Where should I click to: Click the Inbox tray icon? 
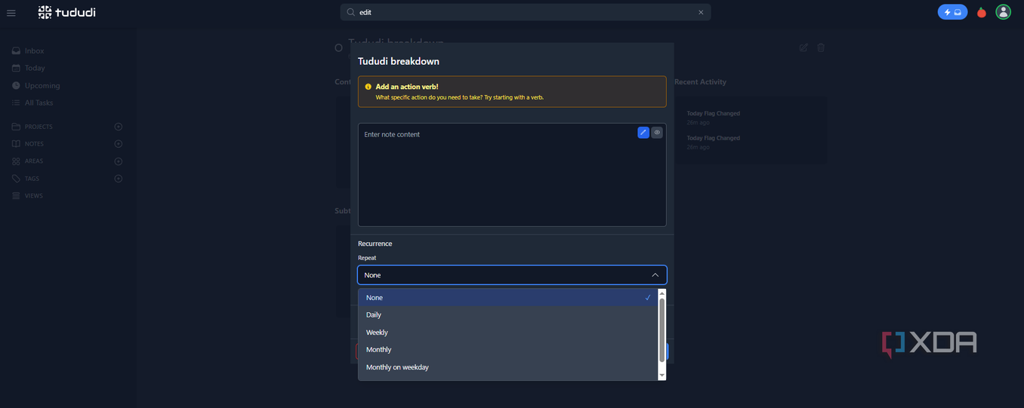(16, 51)
